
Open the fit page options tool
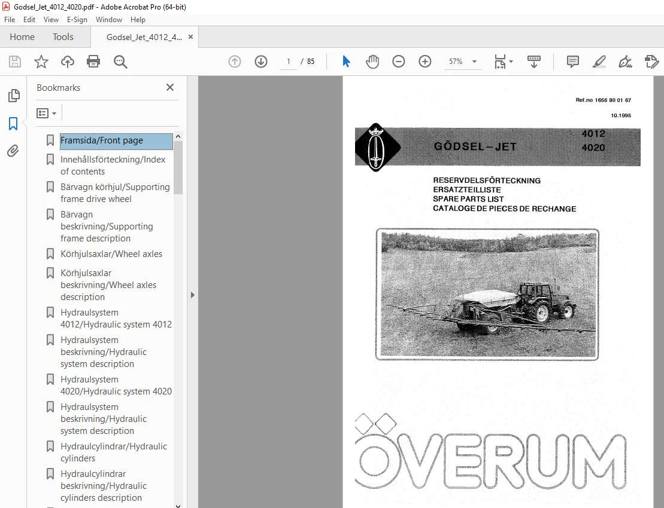point(500,62)
